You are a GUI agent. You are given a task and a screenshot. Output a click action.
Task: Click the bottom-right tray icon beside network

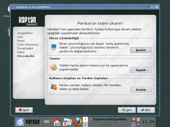138,124
